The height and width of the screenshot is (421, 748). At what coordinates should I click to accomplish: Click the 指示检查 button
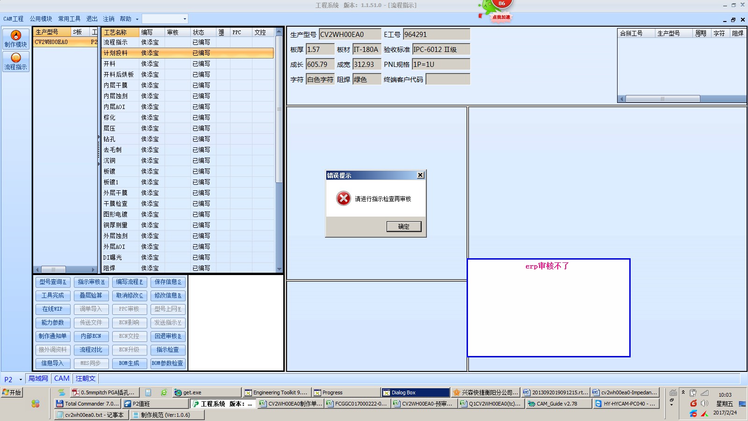pyautogui.click(x=168, y=350)
